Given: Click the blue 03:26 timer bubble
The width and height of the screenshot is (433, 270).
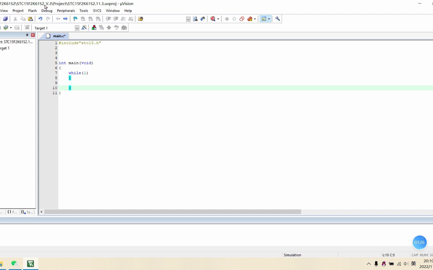Looking at the screenshot, I should [x=419, y=242].
